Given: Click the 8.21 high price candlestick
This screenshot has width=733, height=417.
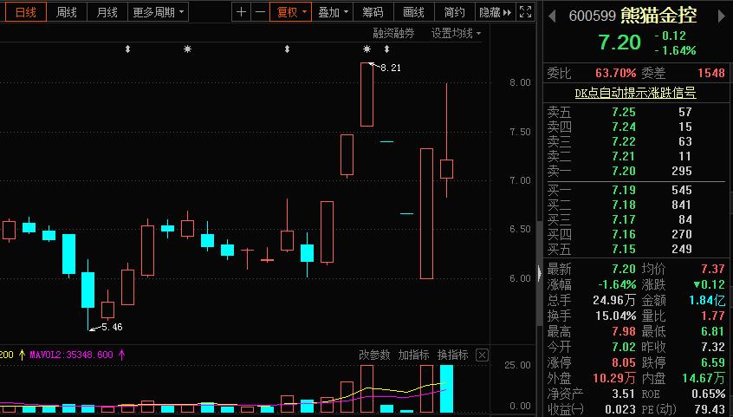Looking at the screenshot, I should click(367, 94).
